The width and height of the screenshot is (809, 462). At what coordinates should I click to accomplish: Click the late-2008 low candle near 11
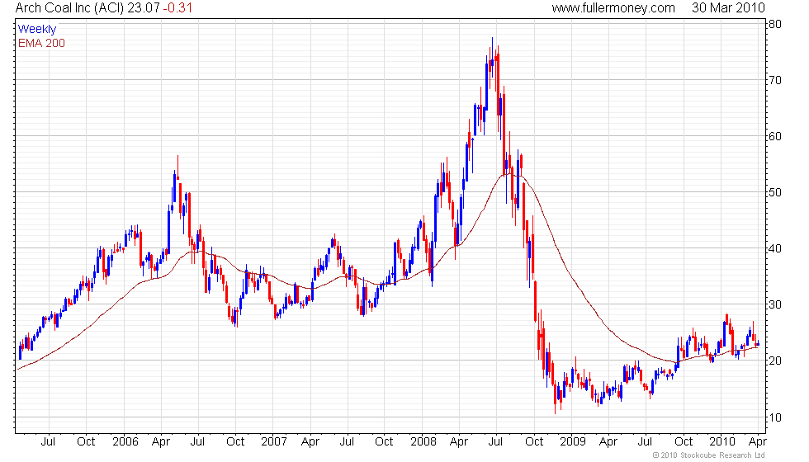pyautogui.click(x=556, y=396)
